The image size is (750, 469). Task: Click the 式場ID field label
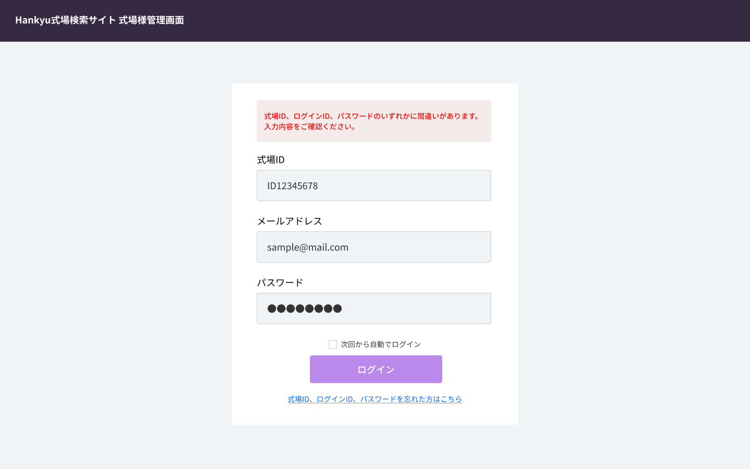point(271,159)
